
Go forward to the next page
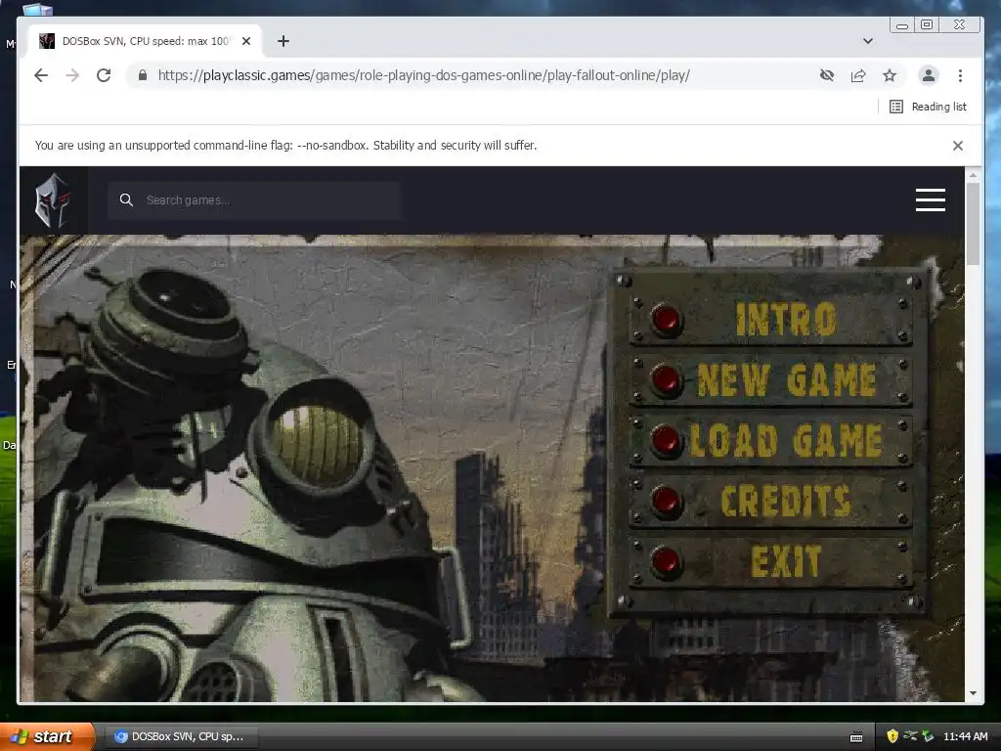[72, 75]
